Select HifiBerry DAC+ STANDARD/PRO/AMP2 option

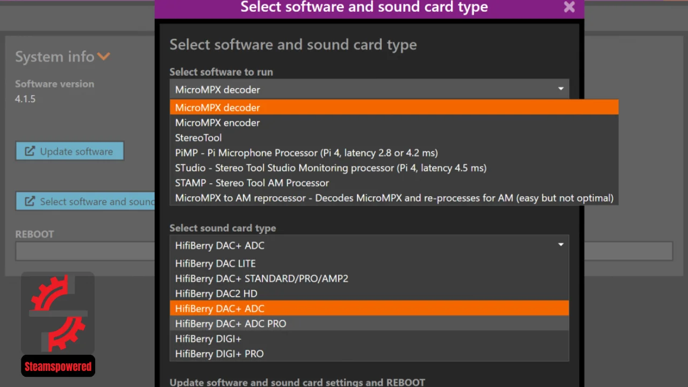369,278
